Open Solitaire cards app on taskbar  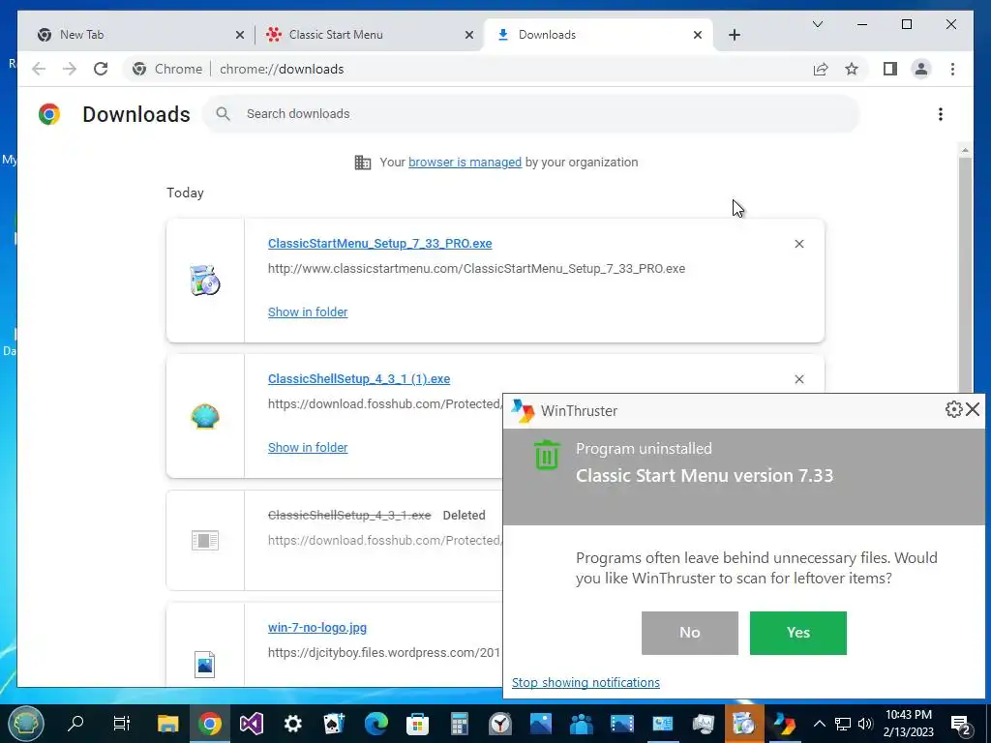(334, 723)
